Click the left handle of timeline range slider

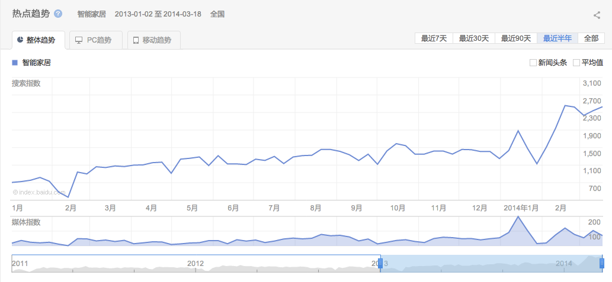(380, 263)
